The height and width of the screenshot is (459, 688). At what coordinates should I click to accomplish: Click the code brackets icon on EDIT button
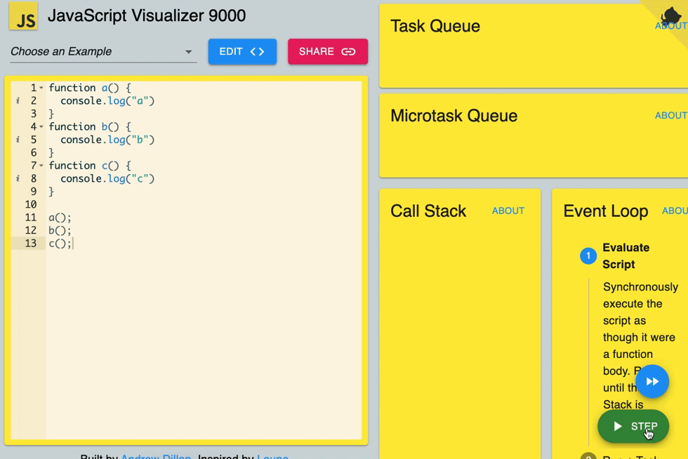256,51
